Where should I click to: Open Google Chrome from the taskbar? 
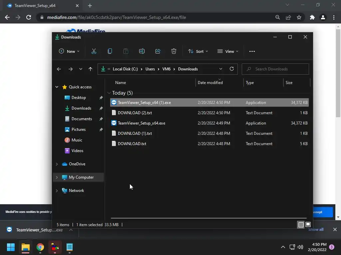point(40,247)
